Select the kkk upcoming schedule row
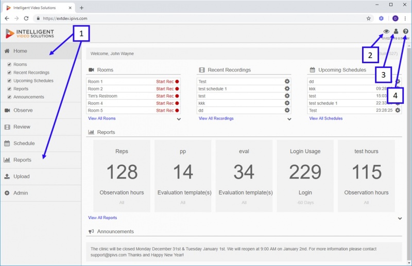The height and width of the screenshot is (266, 412). point(354,89)
